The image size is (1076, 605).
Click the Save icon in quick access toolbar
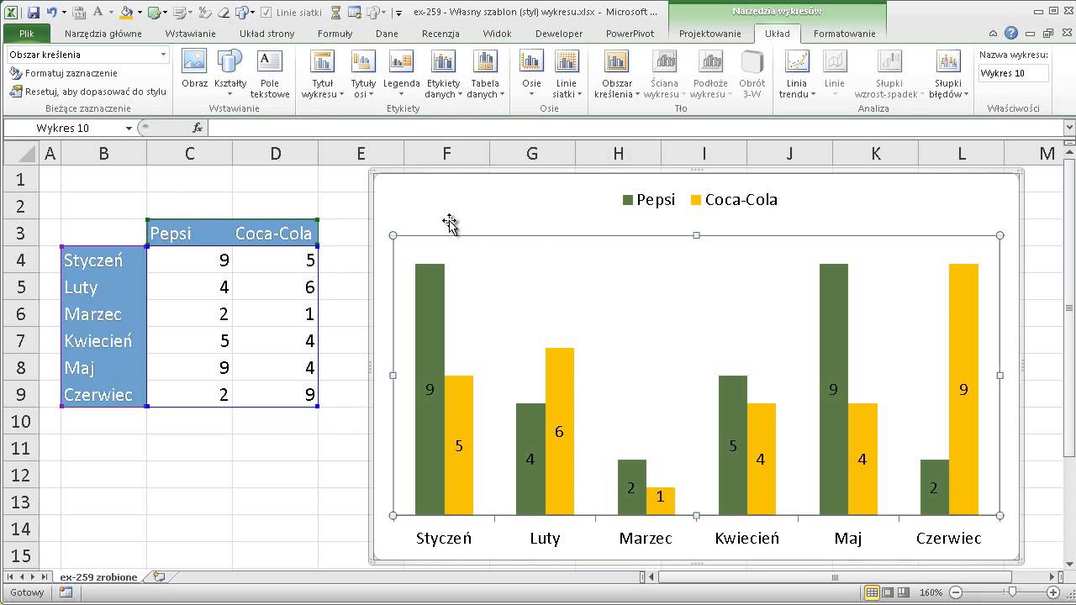point(34,13)
